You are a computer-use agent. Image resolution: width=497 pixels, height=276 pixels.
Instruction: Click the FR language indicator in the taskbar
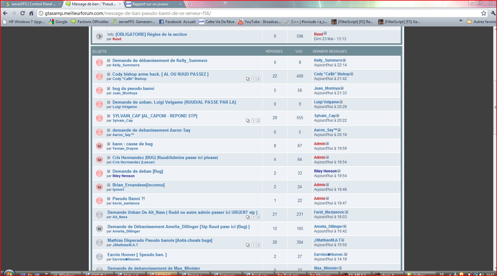pos(442,274)
